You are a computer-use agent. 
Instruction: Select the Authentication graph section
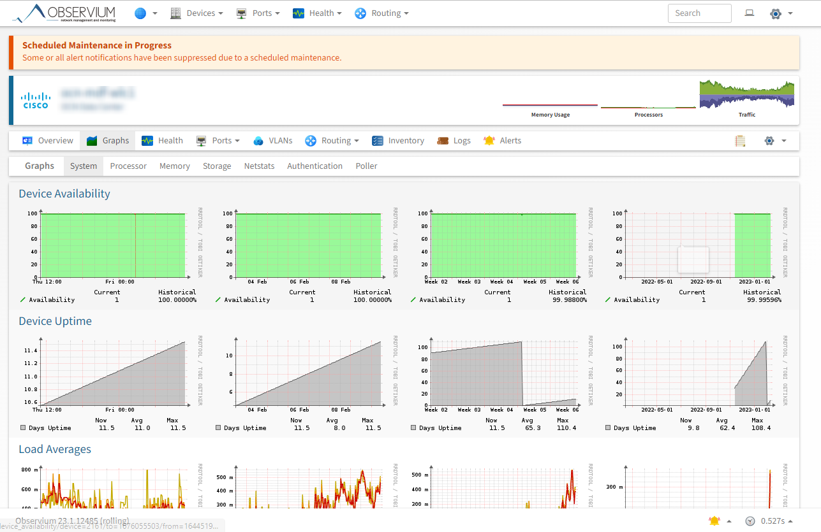tap(314, 166)
